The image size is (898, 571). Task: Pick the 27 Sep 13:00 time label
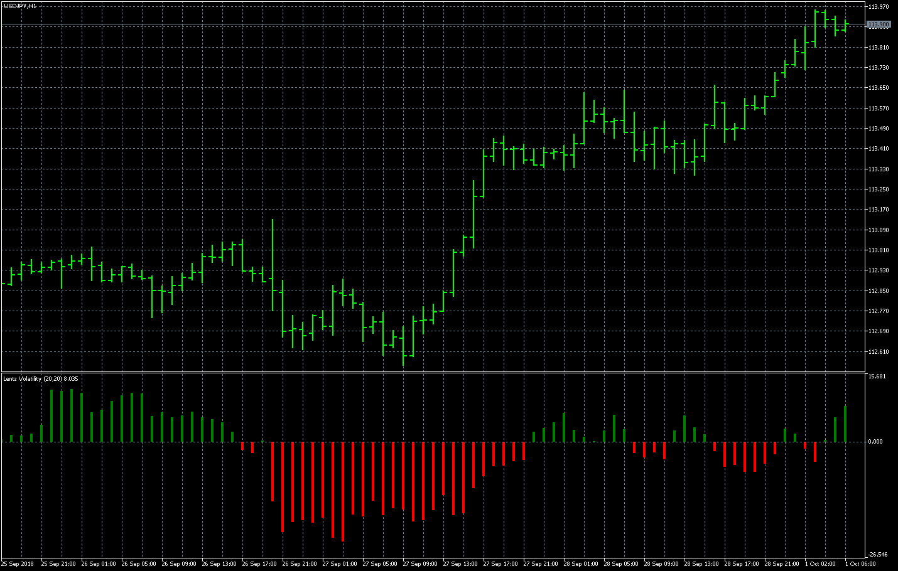coord(460,564)
